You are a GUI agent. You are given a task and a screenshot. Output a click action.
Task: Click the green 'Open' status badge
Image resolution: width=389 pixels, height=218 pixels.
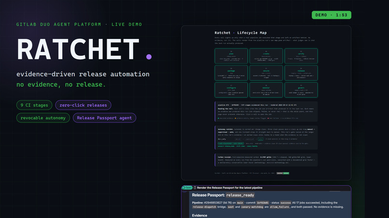187,188
